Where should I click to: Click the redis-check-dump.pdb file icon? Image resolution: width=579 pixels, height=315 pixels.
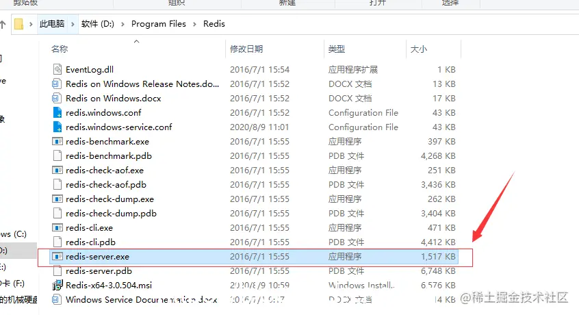click(x=57, y=214)
